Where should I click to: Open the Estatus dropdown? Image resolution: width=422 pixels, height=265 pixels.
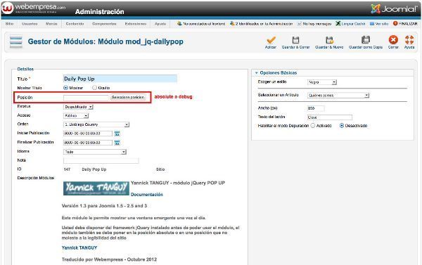click(x=78, y=107)
